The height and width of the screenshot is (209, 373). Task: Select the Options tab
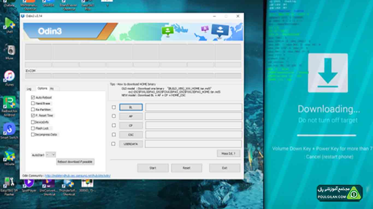tap(42, 88)
